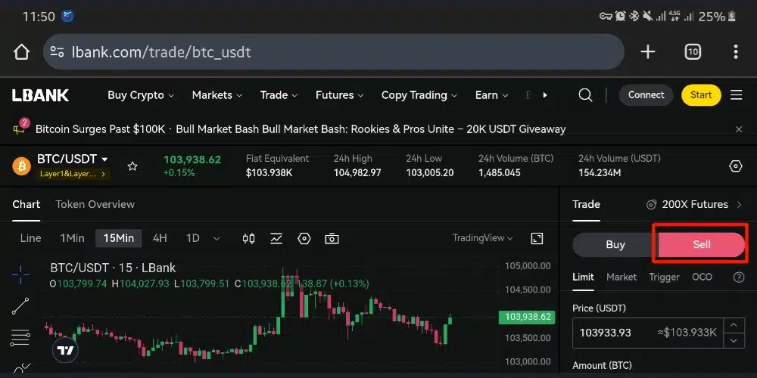Switch to Sell order side

(701, 245)
